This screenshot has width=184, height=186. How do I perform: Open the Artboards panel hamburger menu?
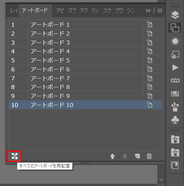(x=160, y=11)
